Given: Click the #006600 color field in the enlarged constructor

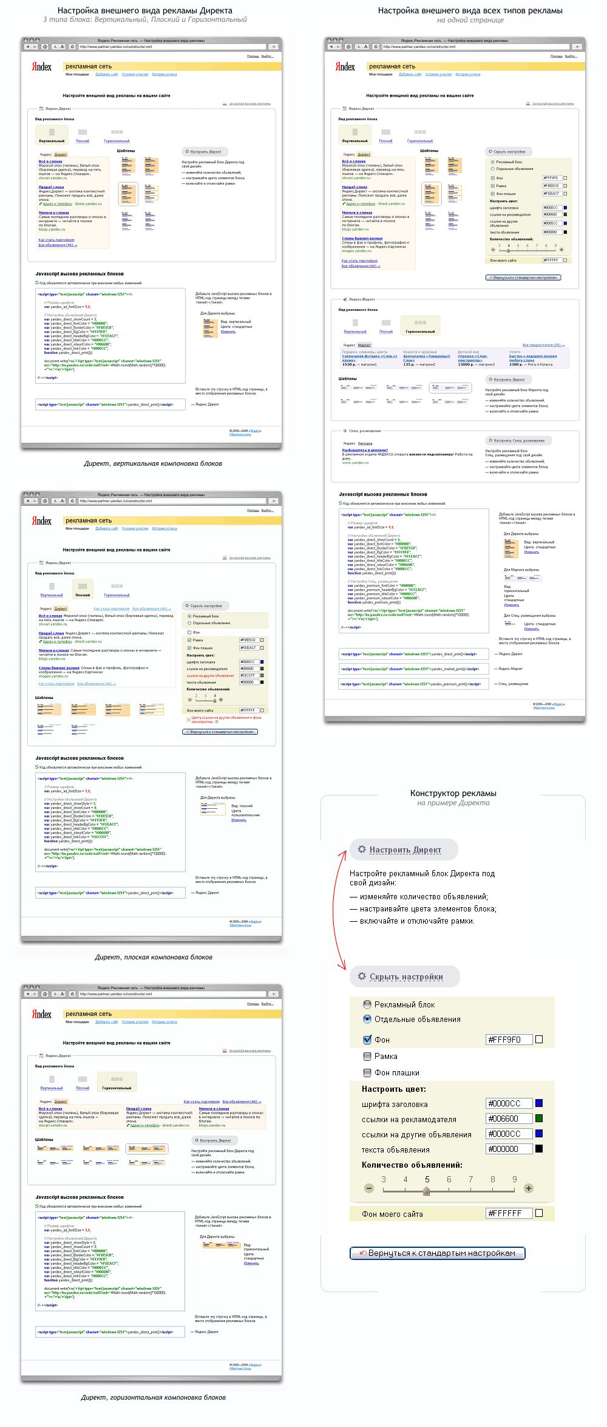Looking at the screenshot, I should [509, 1119].
